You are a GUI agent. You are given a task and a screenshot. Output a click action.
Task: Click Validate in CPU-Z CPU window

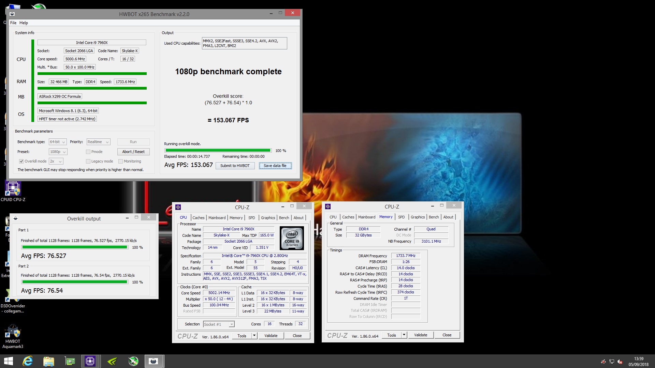pos(271,336)
